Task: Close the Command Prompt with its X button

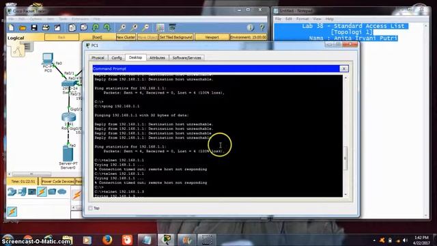Action: (x=344, y=68)
